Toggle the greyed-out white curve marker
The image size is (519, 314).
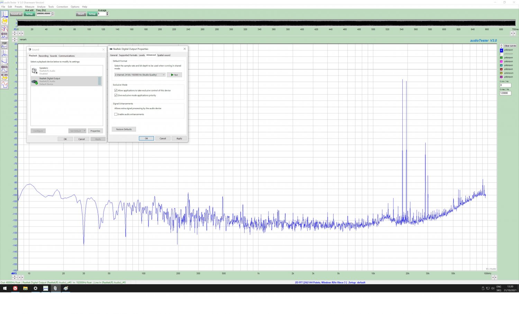point(501,54)
